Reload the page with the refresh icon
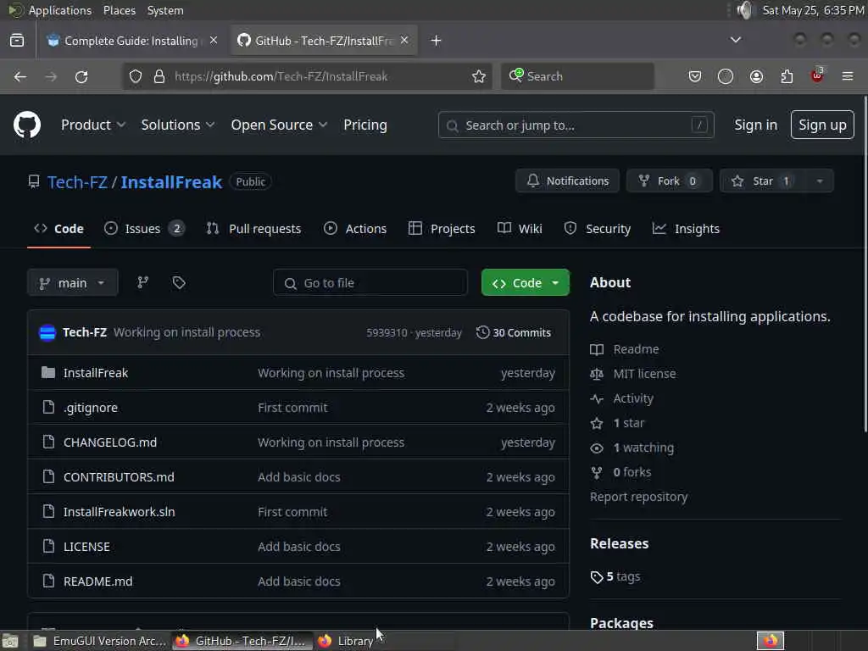This screenshot has height=651, width=868. 81,76
